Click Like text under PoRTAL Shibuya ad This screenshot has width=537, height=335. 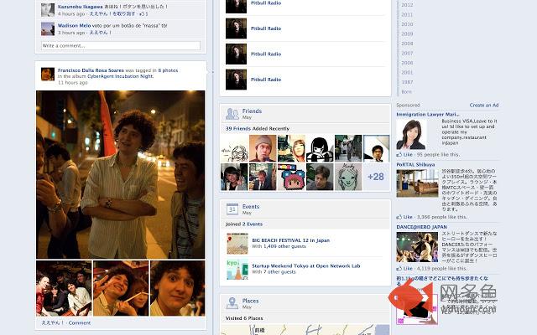tap(408, 217)
